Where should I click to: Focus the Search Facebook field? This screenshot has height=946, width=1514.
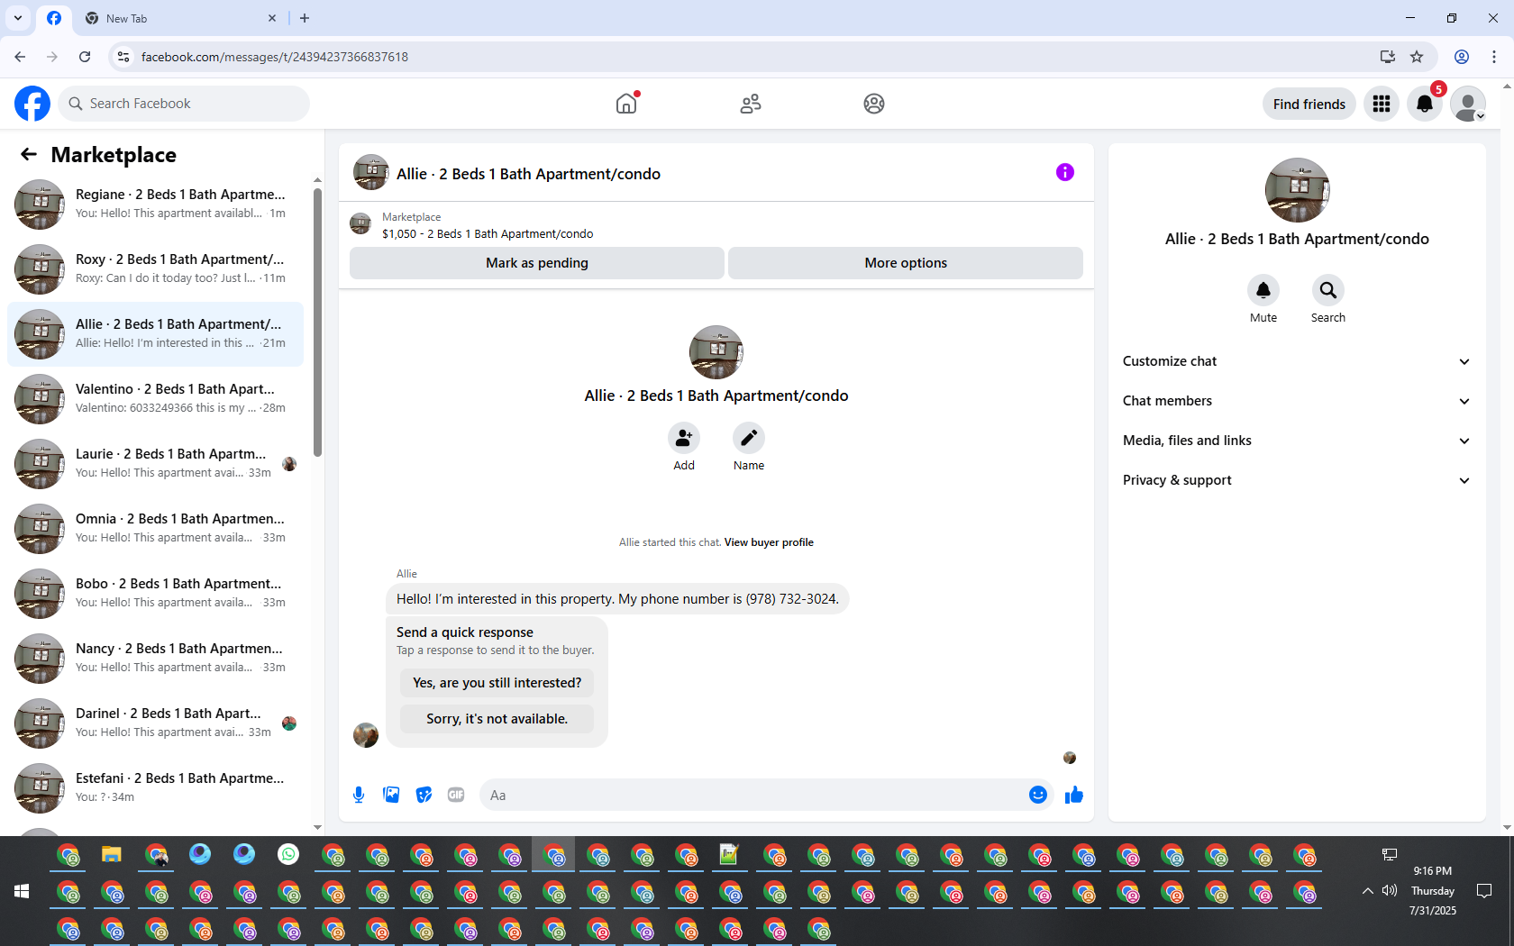(x=184, y=104)
